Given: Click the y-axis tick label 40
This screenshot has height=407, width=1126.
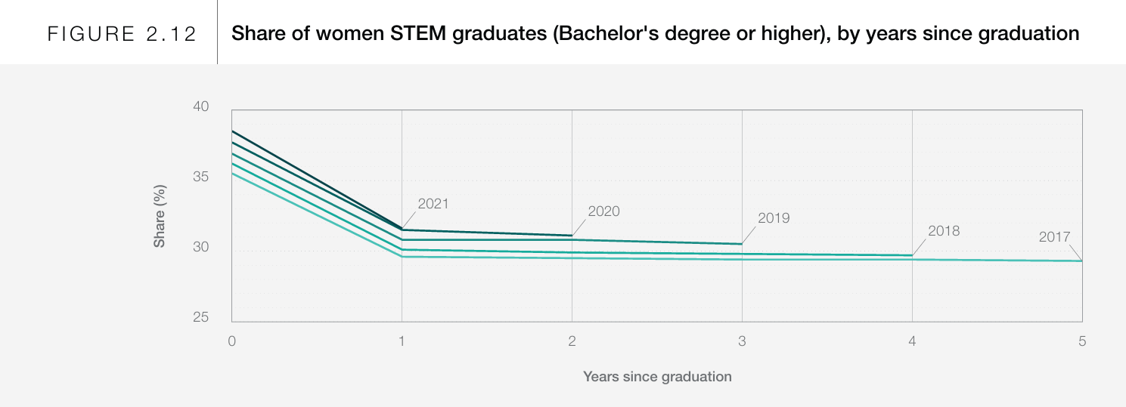Looking at the screenshot, I should tap(200, 106).
